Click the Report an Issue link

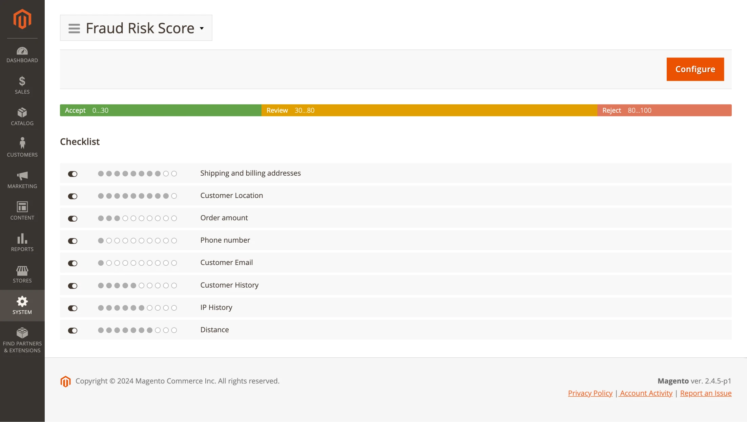tap(705, 393)
